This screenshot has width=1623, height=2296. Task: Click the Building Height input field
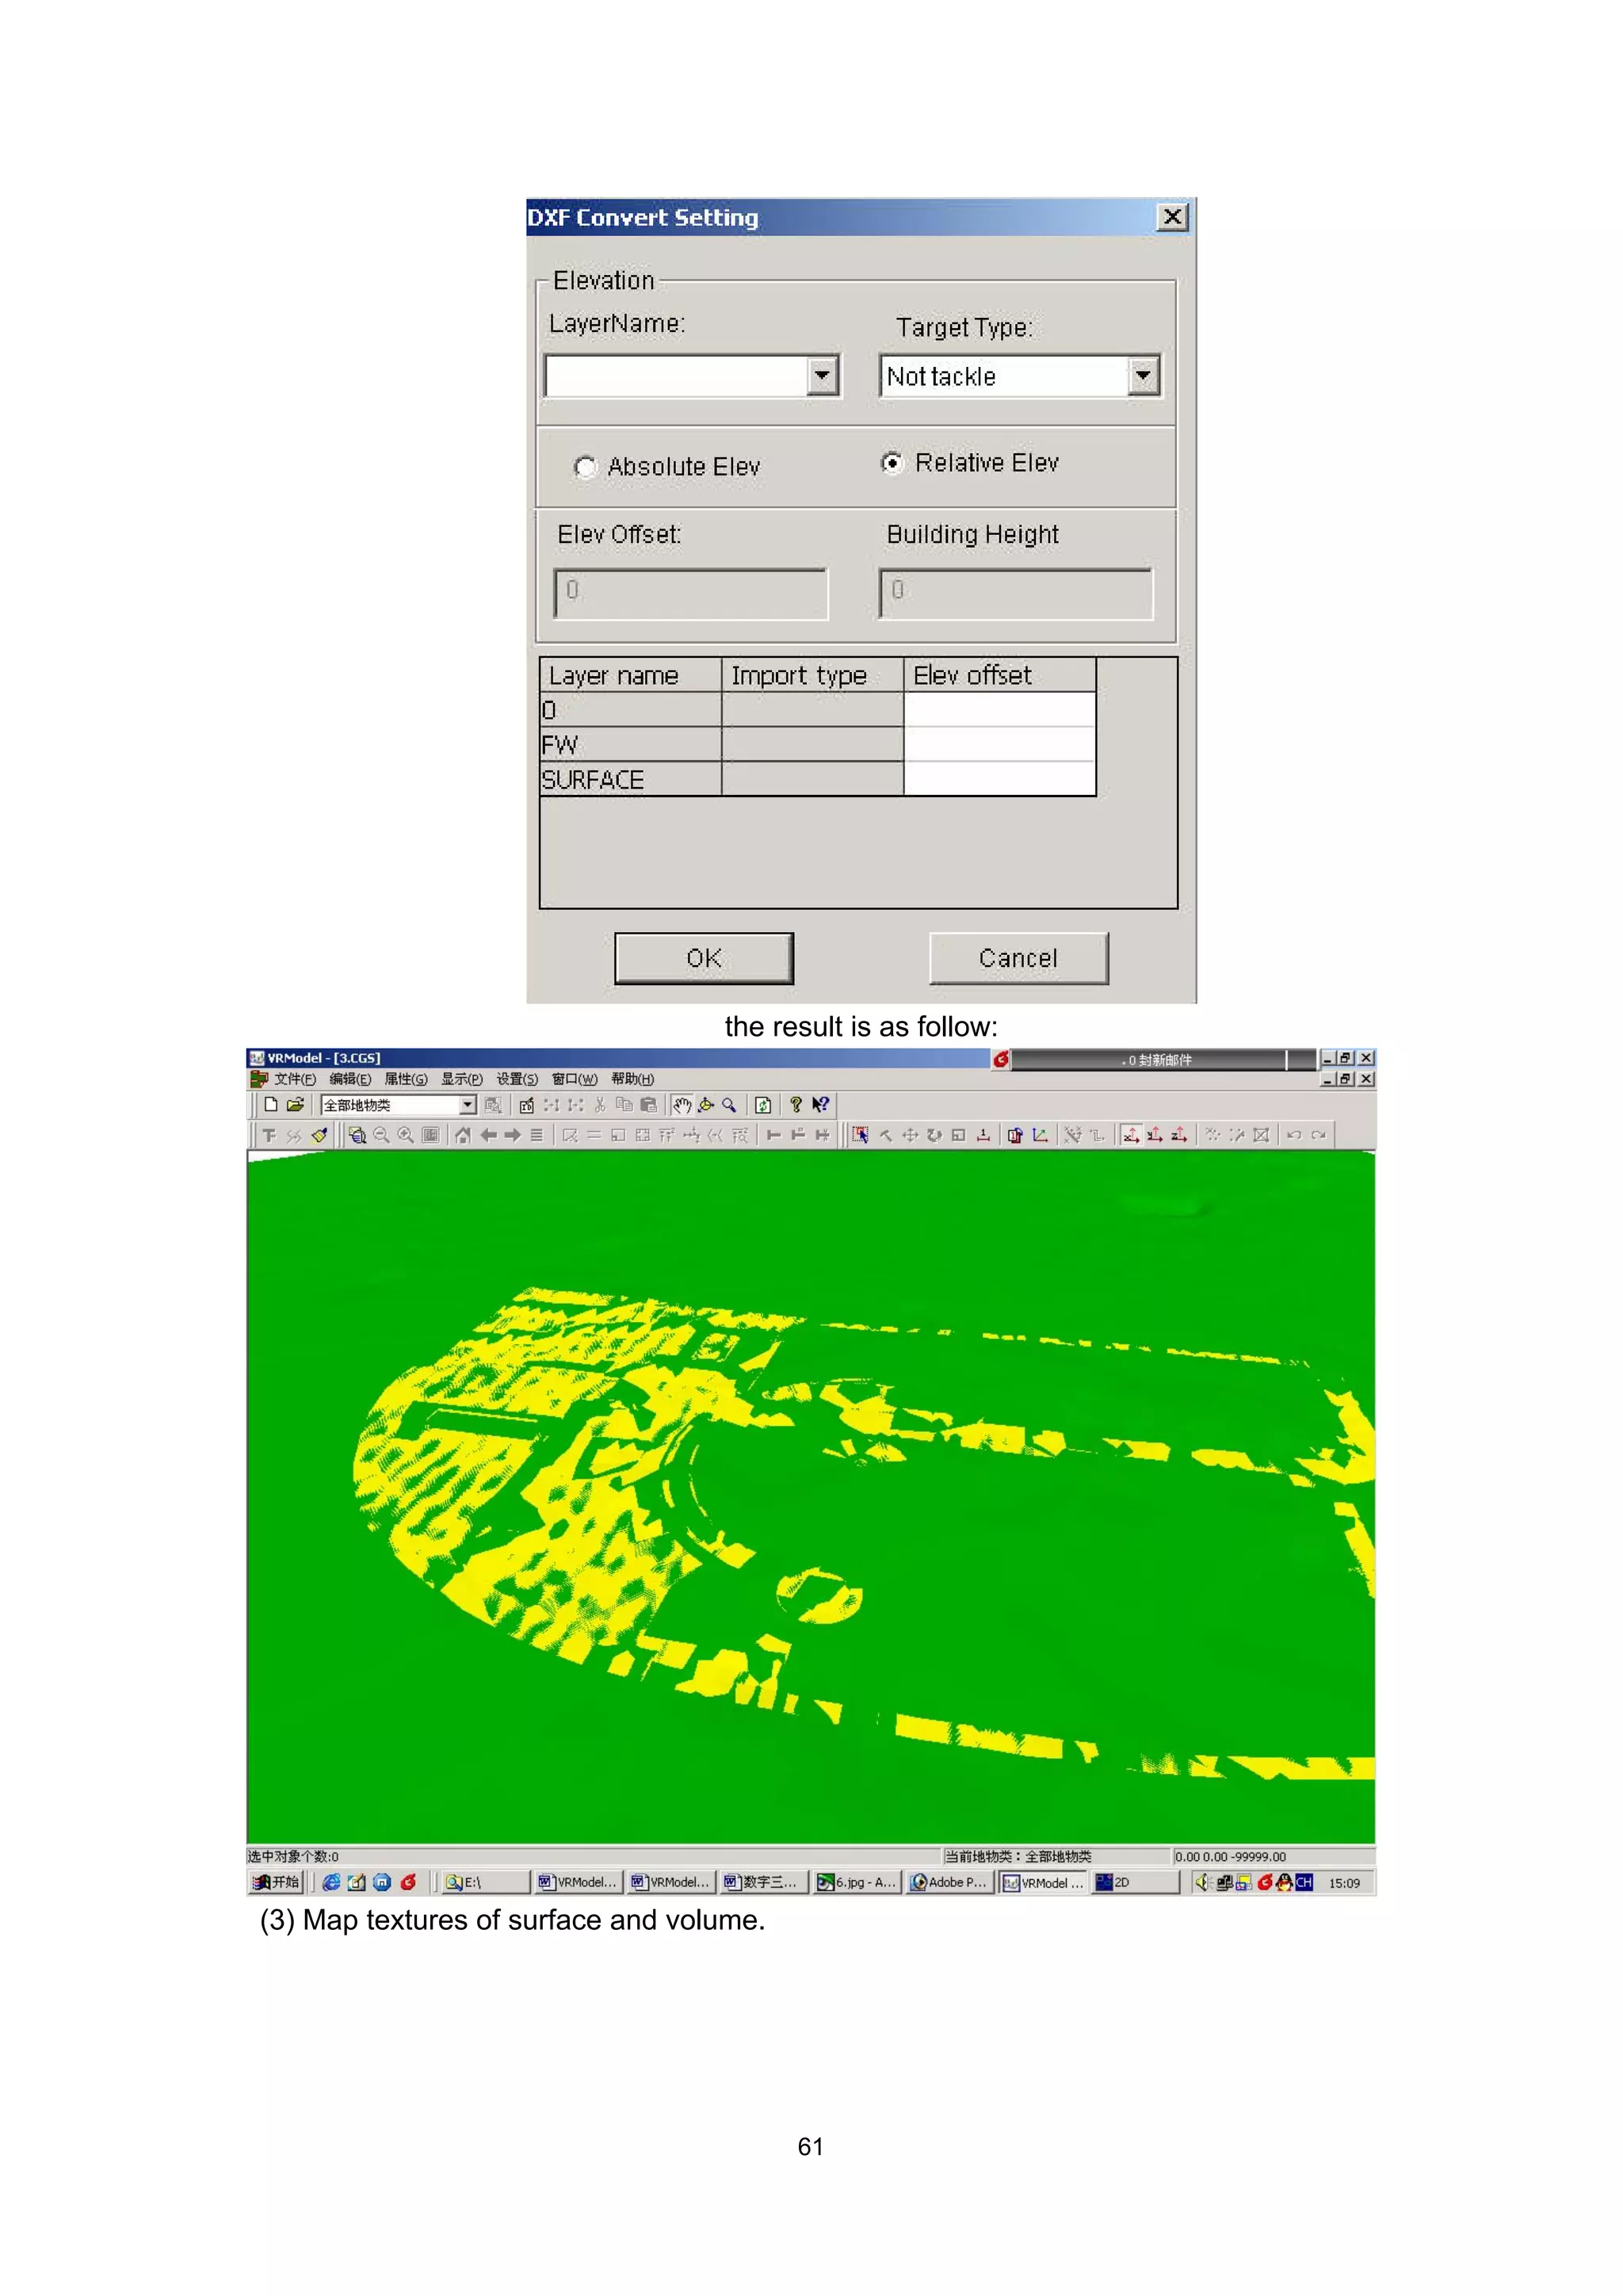coord(1016,594)
